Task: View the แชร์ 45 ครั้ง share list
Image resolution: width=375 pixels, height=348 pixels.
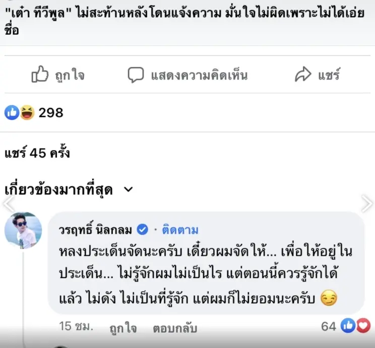Action: tap(37, 153)
